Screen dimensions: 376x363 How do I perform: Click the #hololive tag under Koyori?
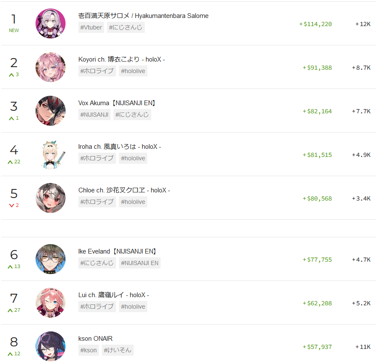pos(133,71)
